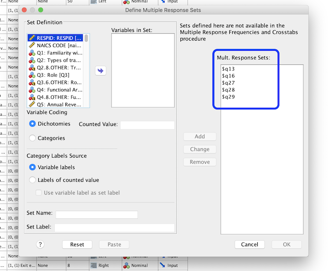Select Q2: Types of tra... variable

56,60
